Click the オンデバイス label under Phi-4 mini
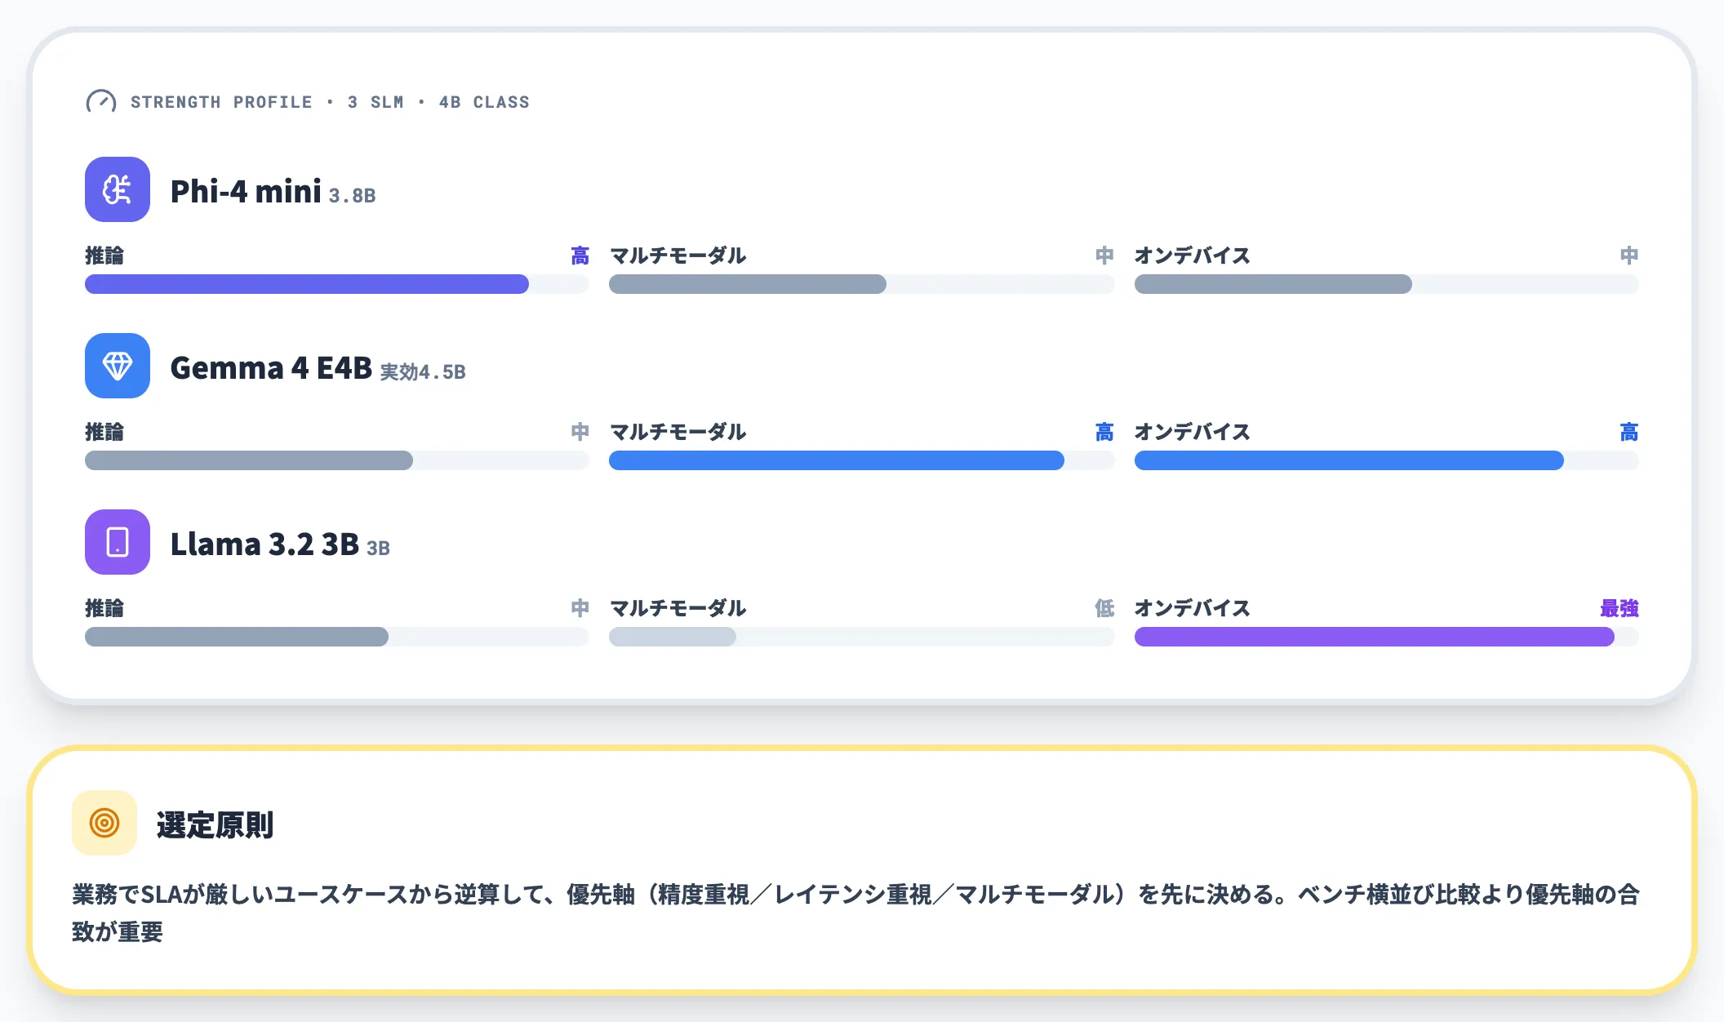 (x=1192, y=255)
